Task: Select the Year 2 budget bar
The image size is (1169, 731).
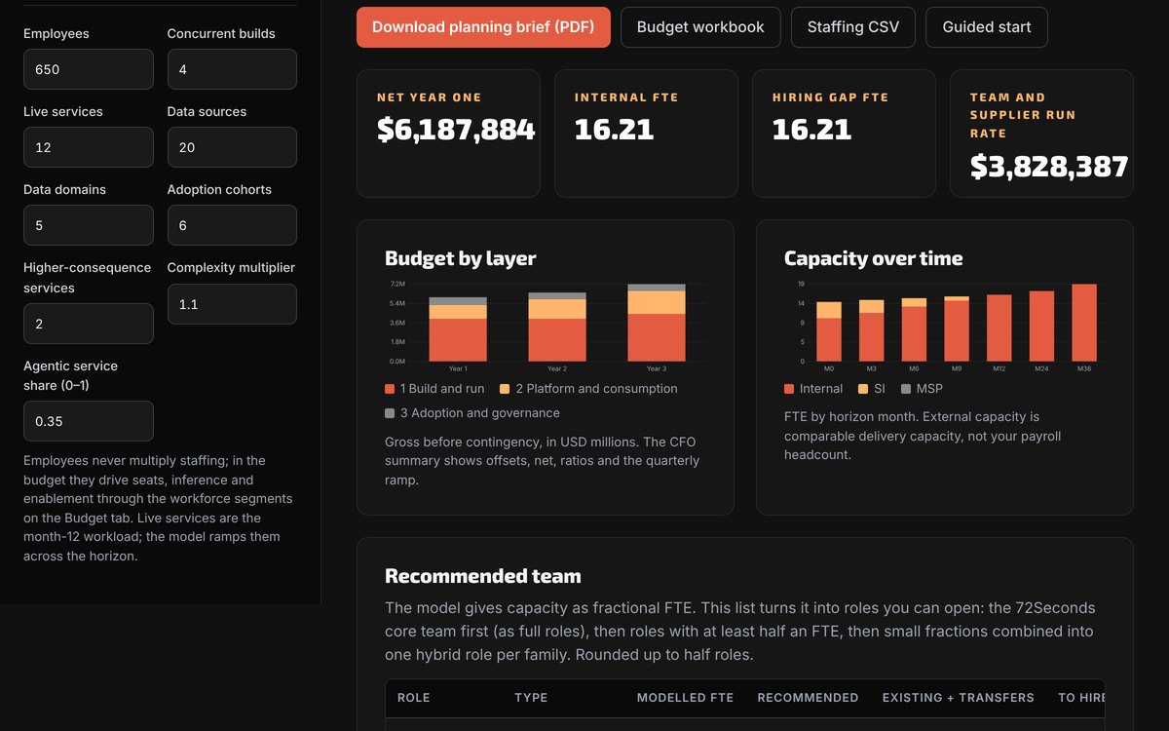Action: (557, 327)
